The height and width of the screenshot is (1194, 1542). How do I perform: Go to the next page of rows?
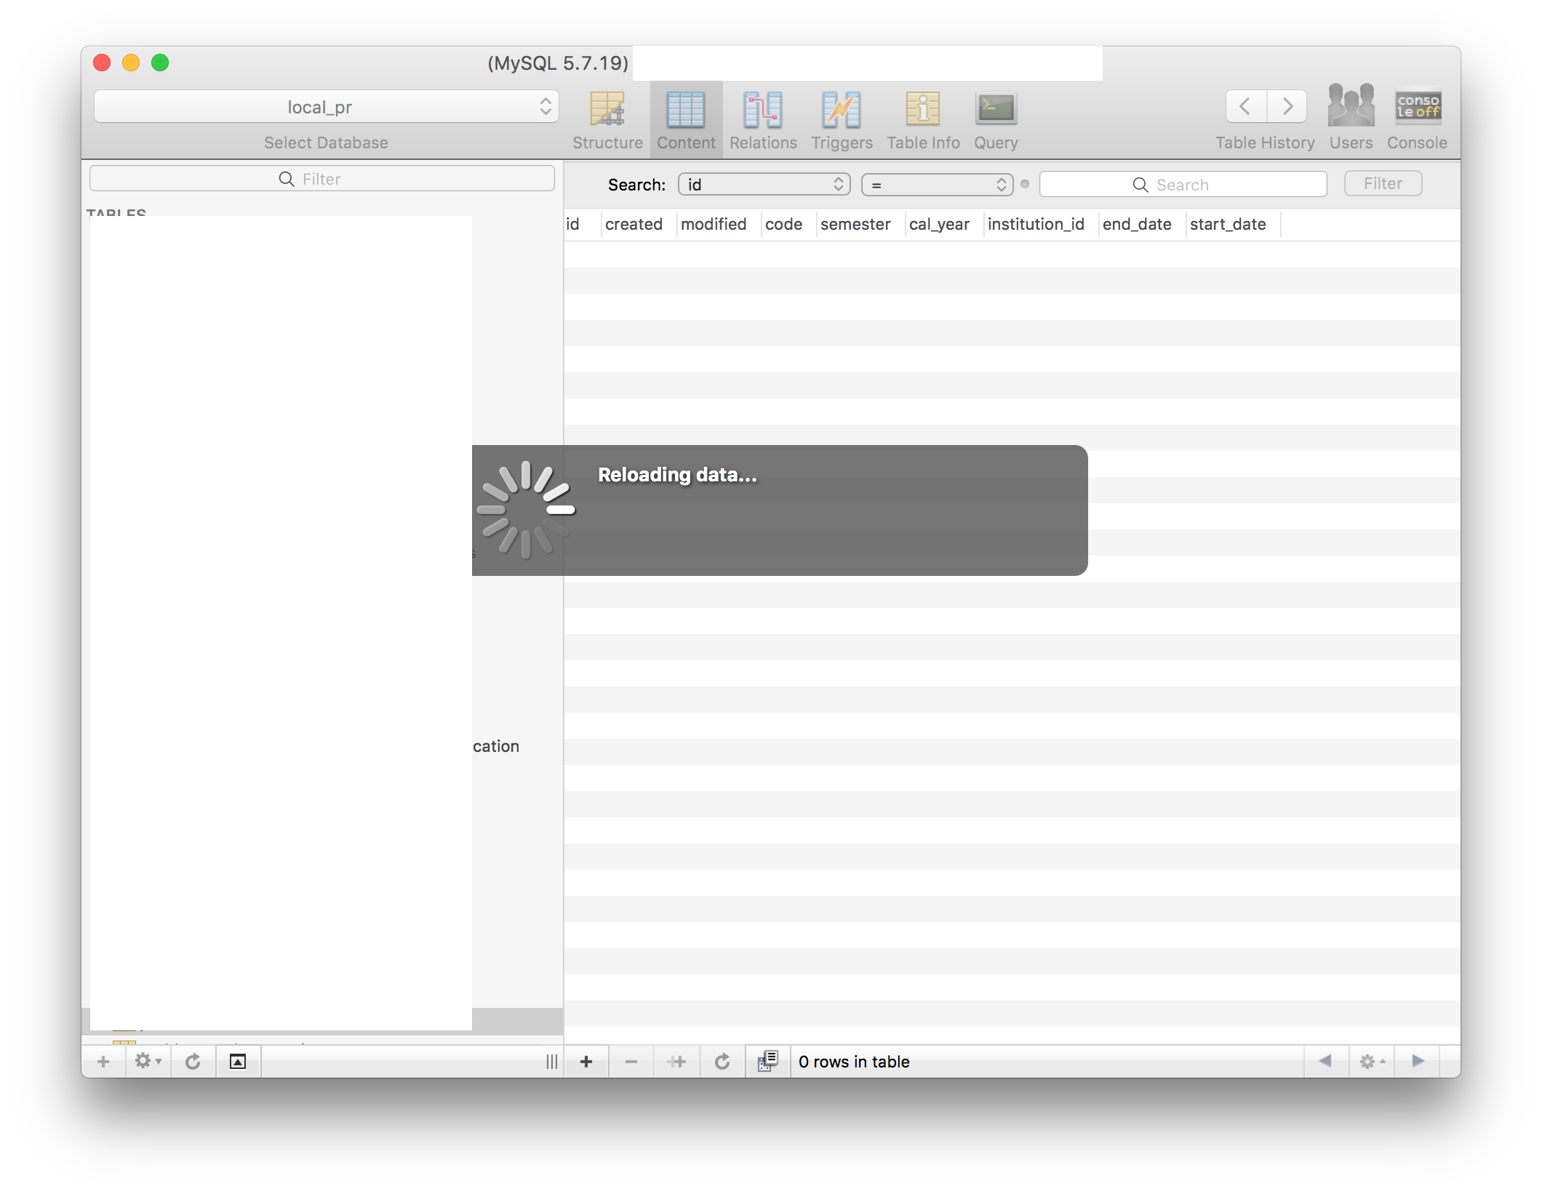pyautogui.click(x=1418, y=1061)
